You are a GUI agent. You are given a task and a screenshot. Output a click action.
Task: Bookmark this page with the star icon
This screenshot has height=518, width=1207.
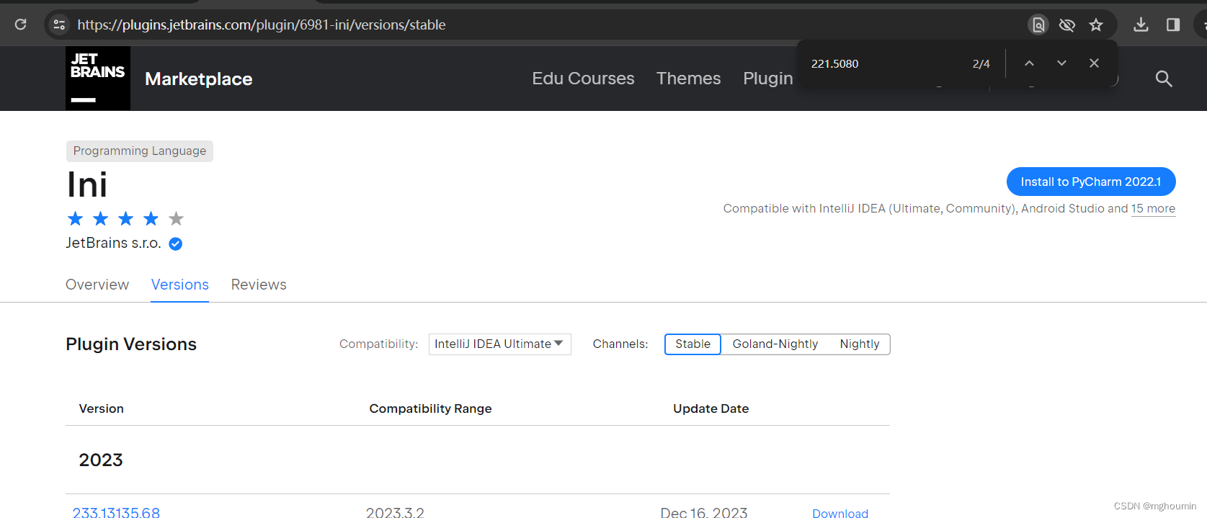click(x=1096, y=24)
